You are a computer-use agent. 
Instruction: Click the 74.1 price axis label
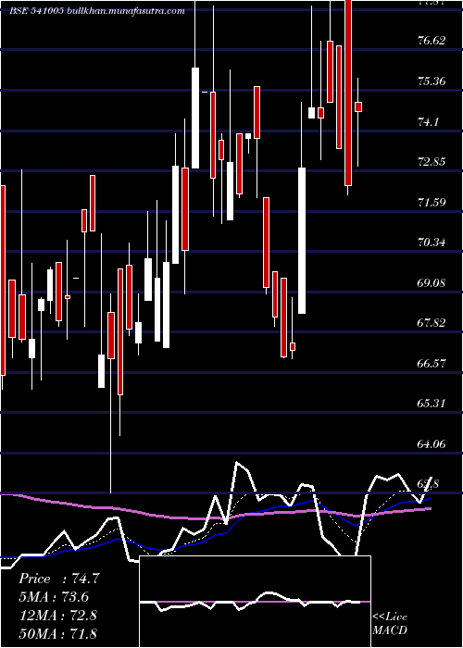[428, 122]
